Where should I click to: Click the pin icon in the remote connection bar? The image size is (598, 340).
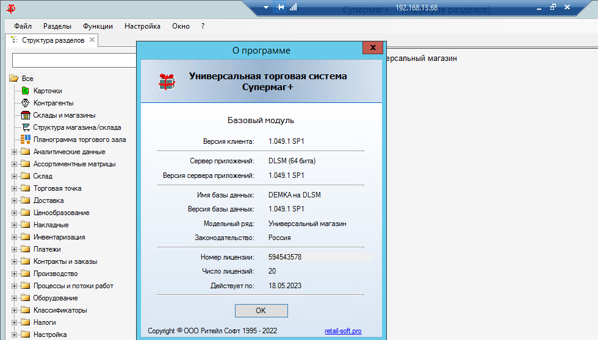(x=280, y=7)
